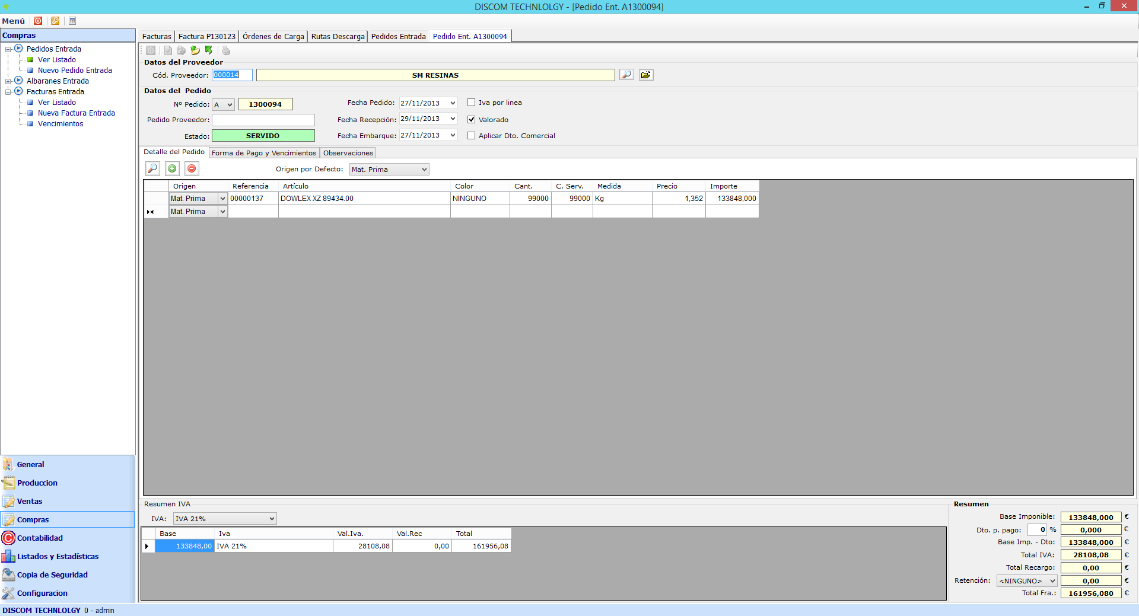
Task: Expand the Albaranes Entrada tree node
Action: click(x=8, y=81)
